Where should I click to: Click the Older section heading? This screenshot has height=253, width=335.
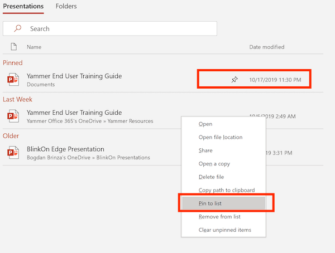click(x=11, y=135)
